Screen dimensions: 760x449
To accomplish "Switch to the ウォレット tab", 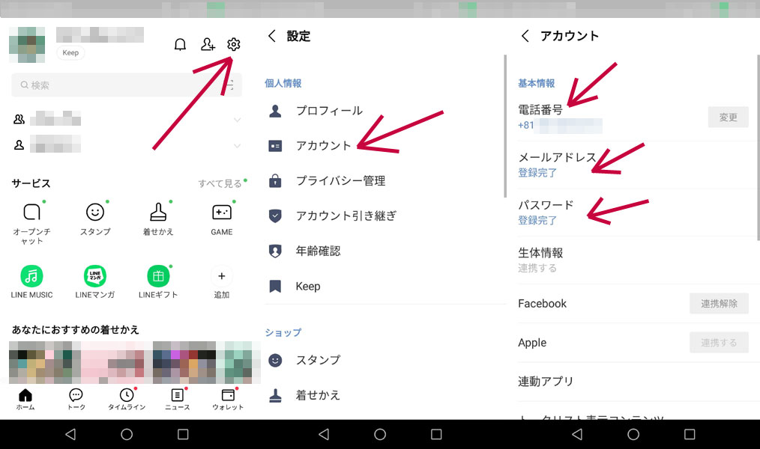I will coord(228,399).
